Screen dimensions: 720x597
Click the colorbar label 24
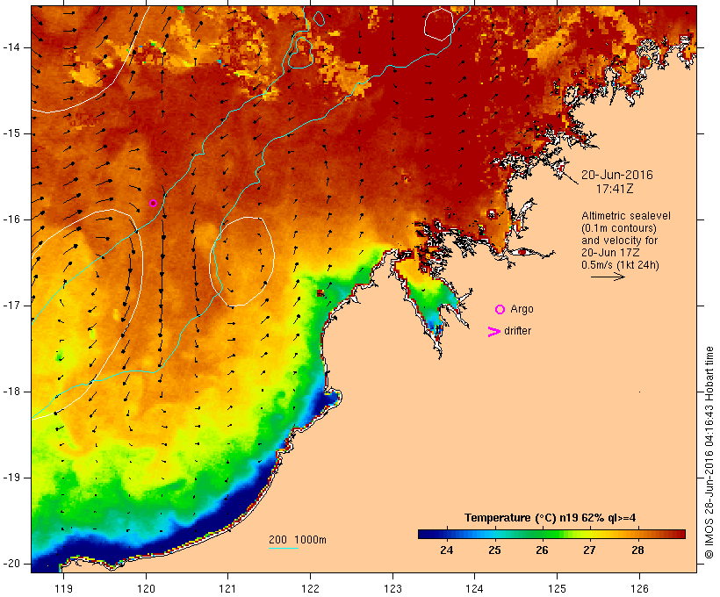point(447,550)
